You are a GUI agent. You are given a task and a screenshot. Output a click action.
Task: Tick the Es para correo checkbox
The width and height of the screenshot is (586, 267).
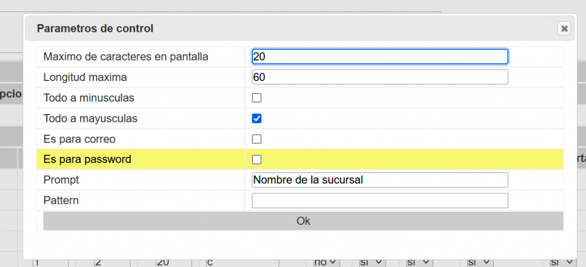click(257, 139)
